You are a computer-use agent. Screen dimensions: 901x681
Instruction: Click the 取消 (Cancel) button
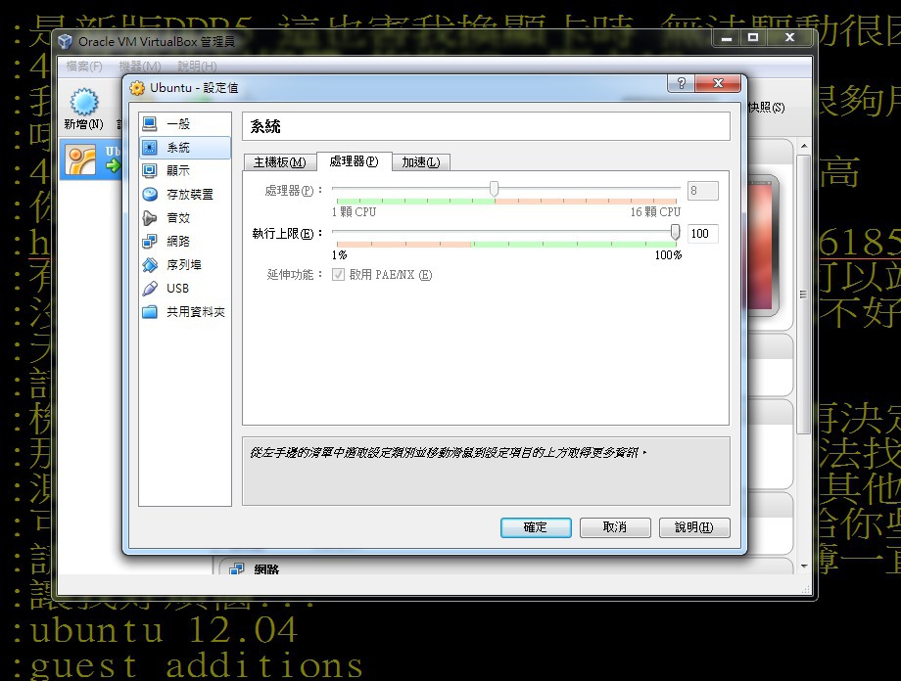tap(615, 527)
